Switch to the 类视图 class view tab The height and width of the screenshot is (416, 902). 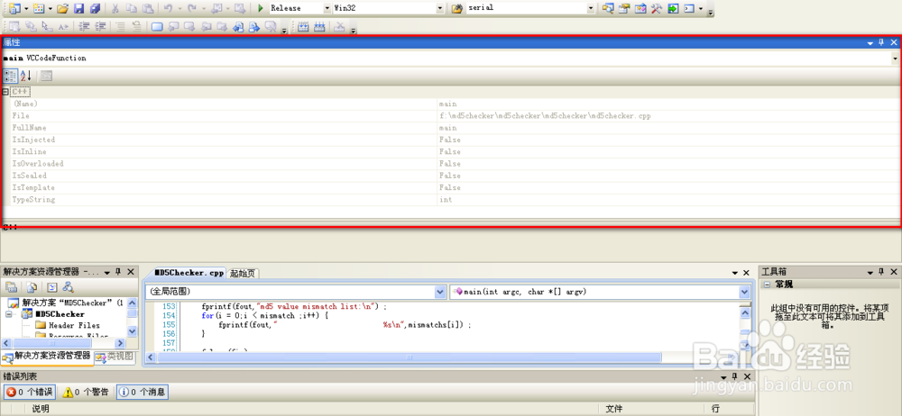click(x=115, y=357)
